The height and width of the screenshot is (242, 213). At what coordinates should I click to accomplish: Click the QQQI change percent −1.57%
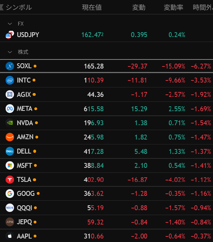(175, 208)
